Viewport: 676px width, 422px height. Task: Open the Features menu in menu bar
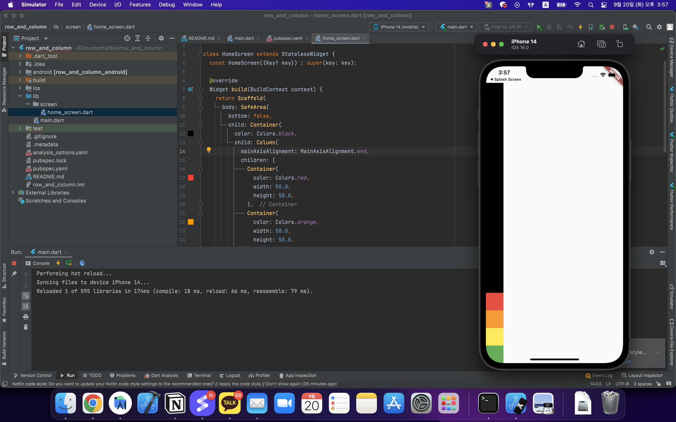click(x=140, y=5)
